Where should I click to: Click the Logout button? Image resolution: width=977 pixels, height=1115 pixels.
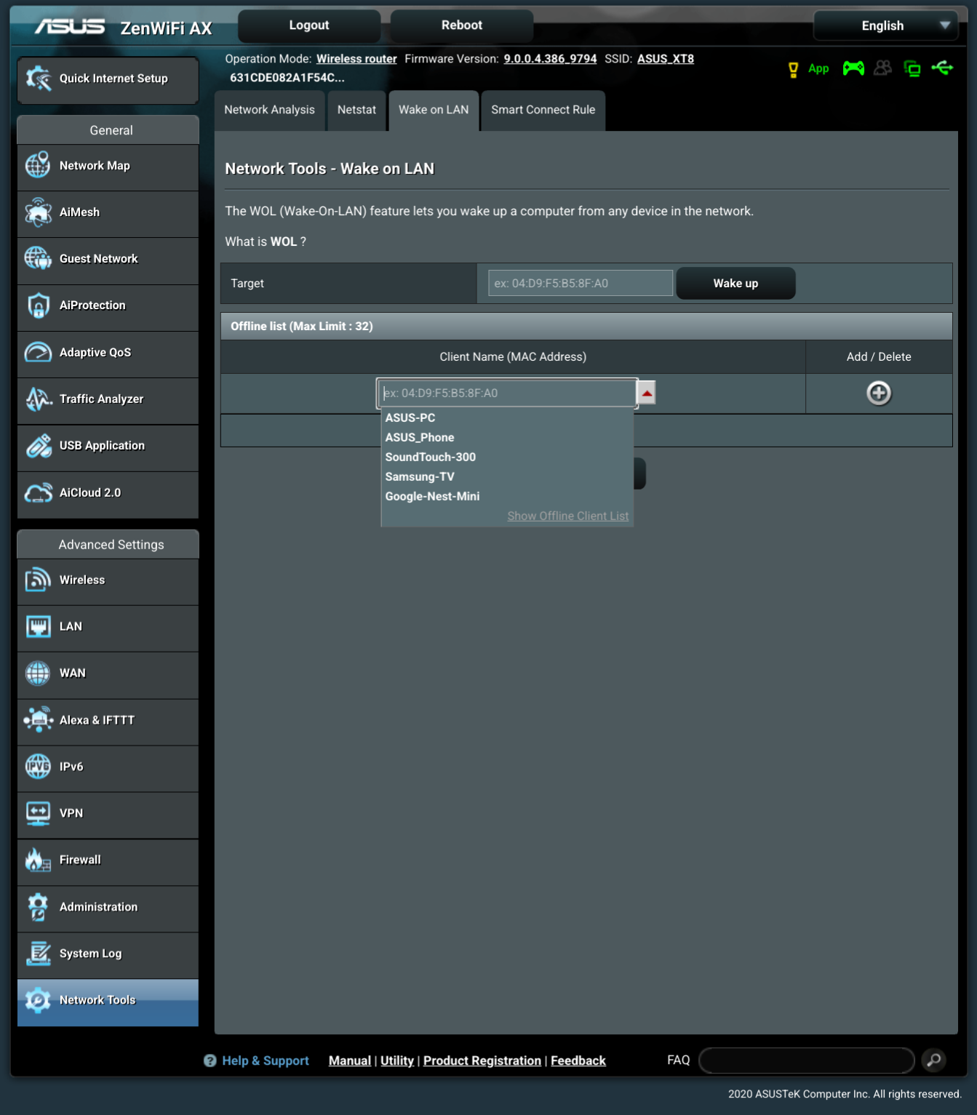(x=309, y=25)
